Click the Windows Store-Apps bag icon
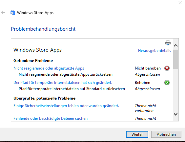 13,12
